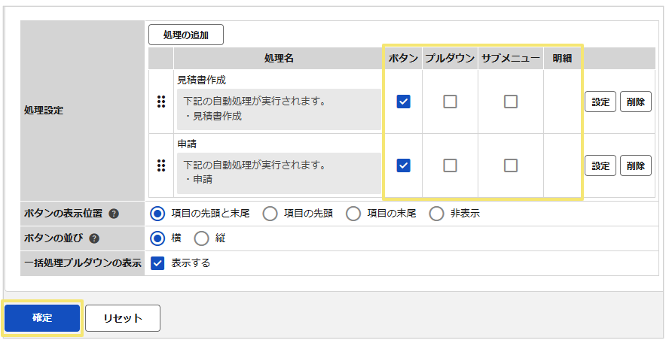Screen dimensions: 669x346
Task: Check サブメニュー checkbox for 見積書作成
Action: pos(511,102)
